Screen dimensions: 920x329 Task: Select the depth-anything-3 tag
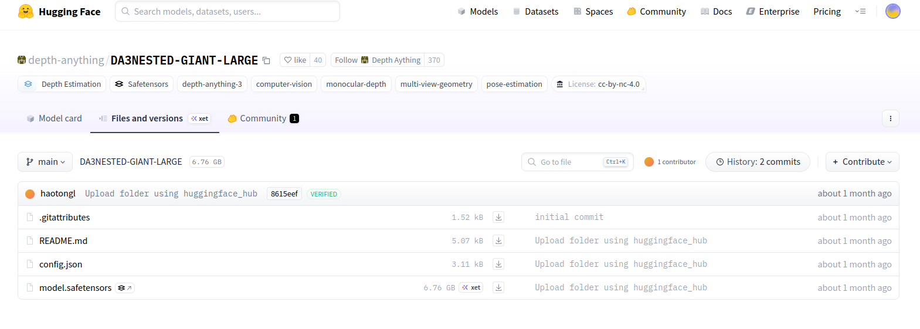(x=212, y=84)
